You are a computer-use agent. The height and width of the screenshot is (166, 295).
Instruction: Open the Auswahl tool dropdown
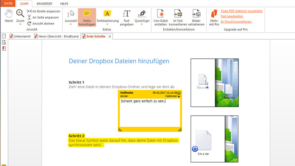point(71,24)
